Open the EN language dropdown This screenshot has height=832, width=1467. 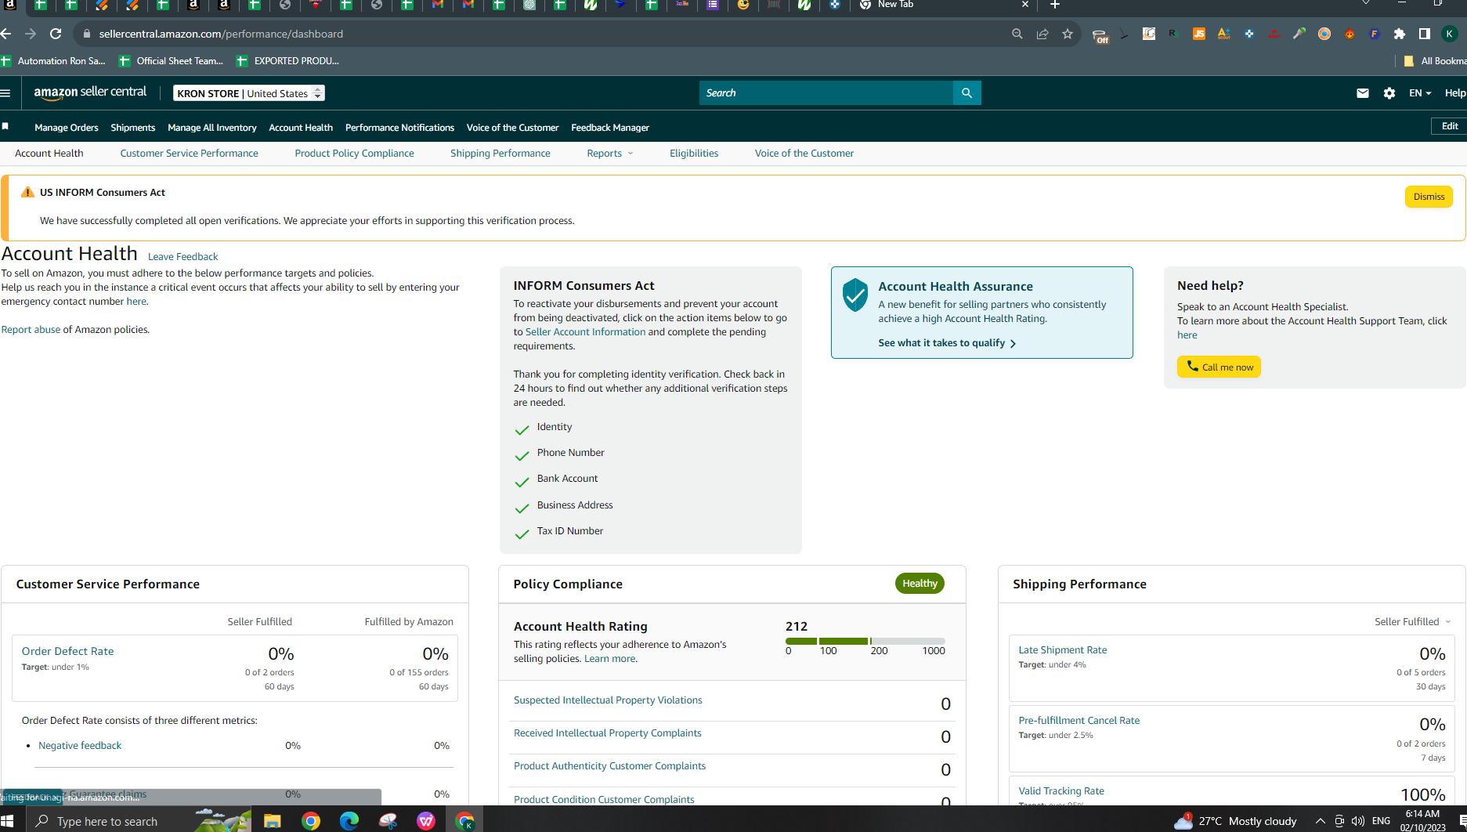pyautogui.click(x=1420, y=93)
